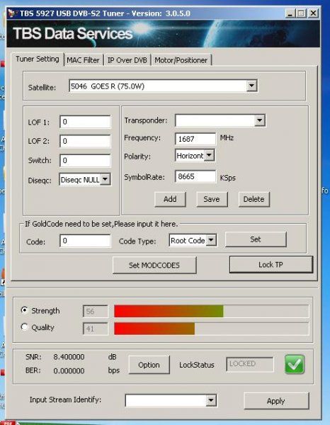The width and height of the screenshot is (330, 425).
Task: Minimize the TBS 5927 tuner window
Action: 290,13
